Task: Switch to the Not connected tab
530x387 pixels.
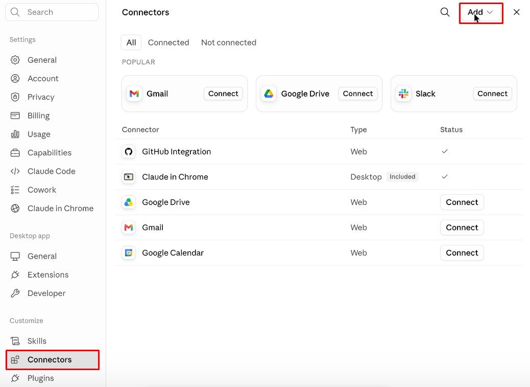Action: click(229, 42)
